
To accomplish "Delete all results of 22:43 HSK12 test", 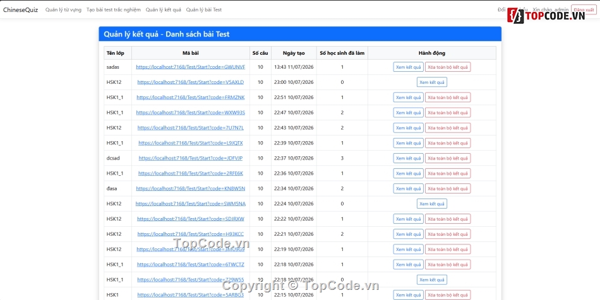I will (448, 128).
